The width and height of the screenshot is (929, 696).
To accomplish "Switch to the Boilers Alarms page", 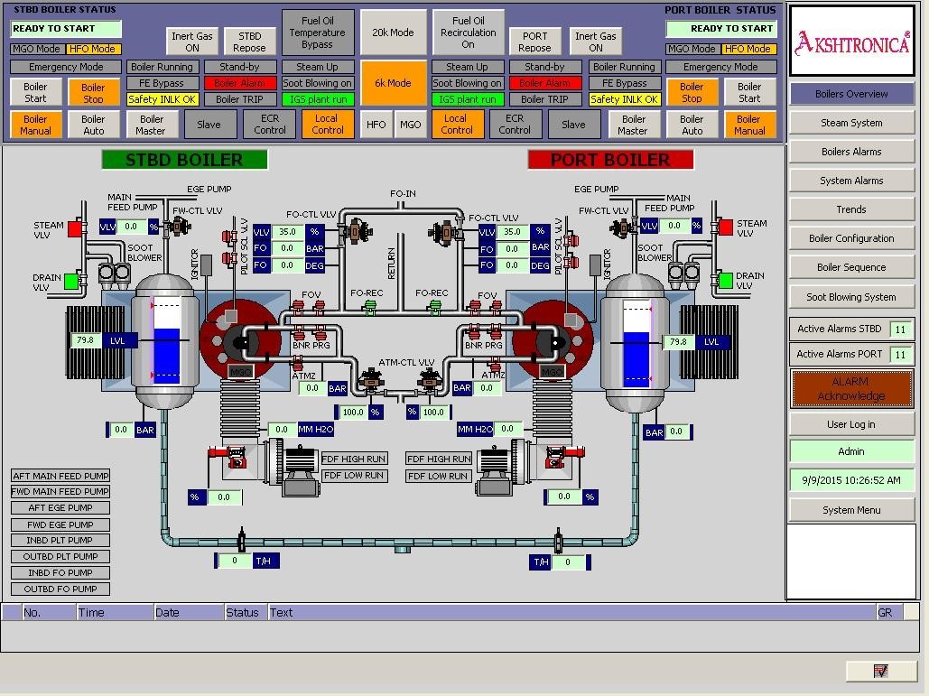I will [850, 151].
